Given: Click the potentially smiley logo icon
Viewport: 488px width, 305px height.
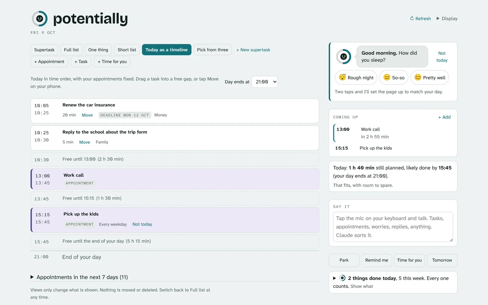Looking at the screenshot, I should tap(40, 19).
